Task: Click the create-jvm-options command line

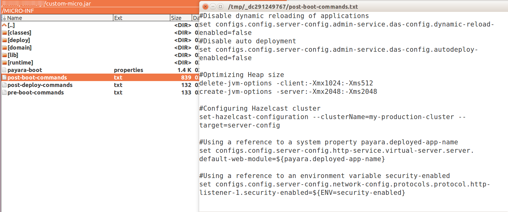Action: coord(288,92)
